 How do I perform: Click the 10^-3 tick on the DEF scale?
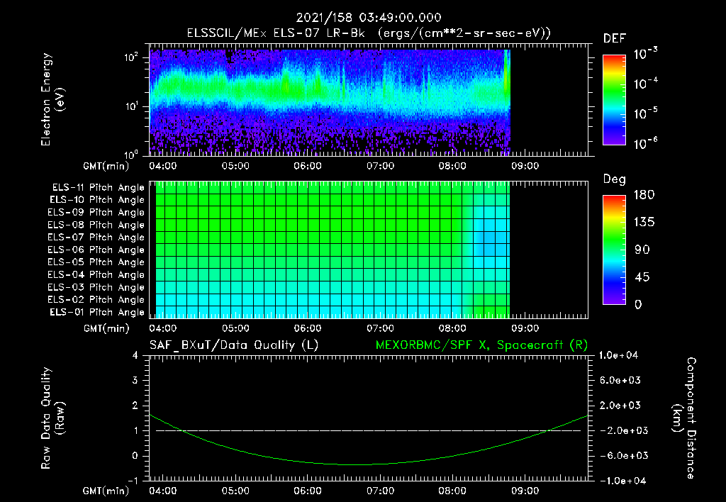click(645, 54)
